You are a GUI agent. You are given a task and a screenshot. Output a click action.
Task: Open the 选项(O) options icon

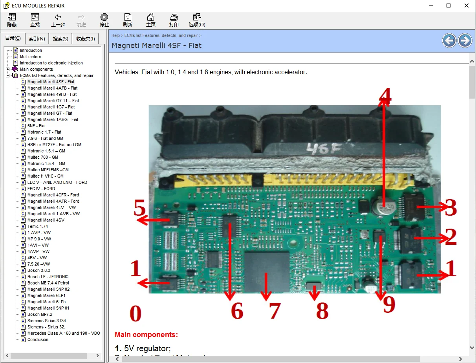pyautogui.click(x=197, y=20)
